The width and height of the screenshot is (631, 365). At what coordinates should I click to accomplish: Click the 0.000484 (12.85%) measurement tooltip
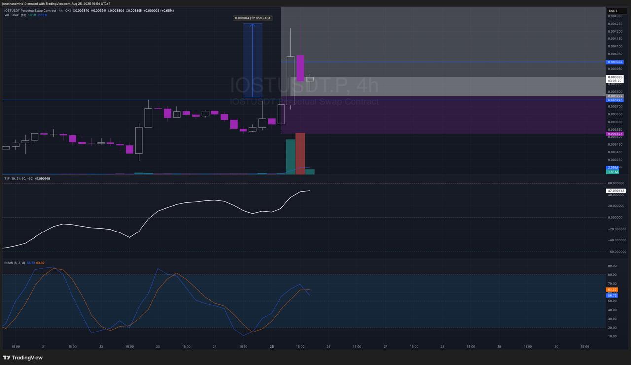[252, 18]
